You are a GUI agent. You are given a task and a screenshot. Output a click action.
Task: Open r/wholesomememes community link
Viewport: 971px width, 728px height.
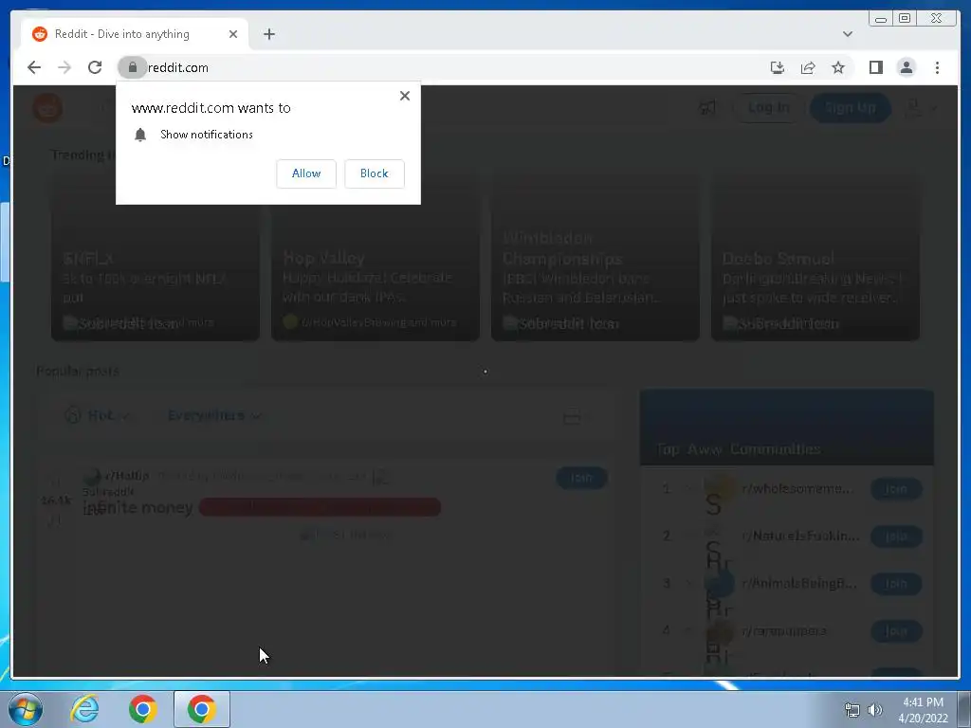click(x=797, y=489)
